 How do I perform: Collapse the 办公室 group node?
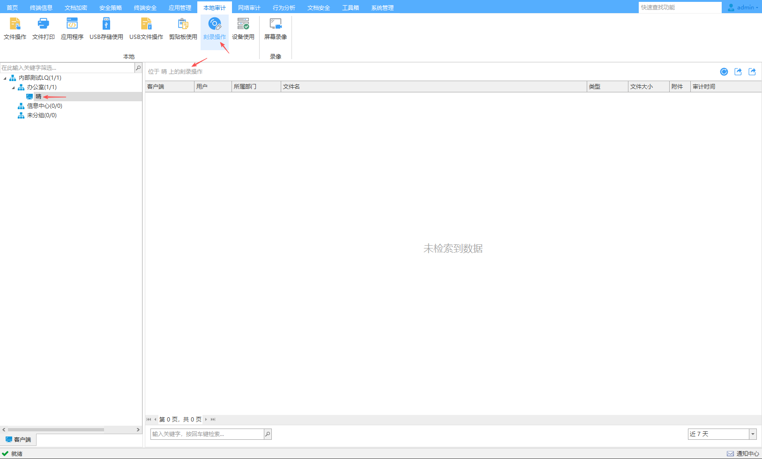[13, 88]
